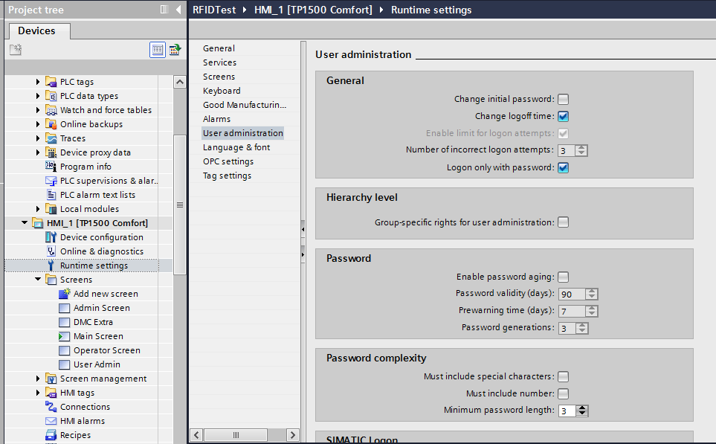Click navigation pane scroll right arrow
Screen dimensions: 716x444
pyautogui.click(x=293, y=435)
